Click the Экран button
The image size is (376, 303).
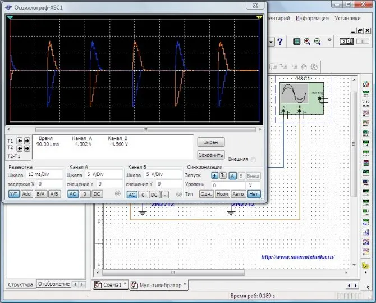click(x=211, y=142)
